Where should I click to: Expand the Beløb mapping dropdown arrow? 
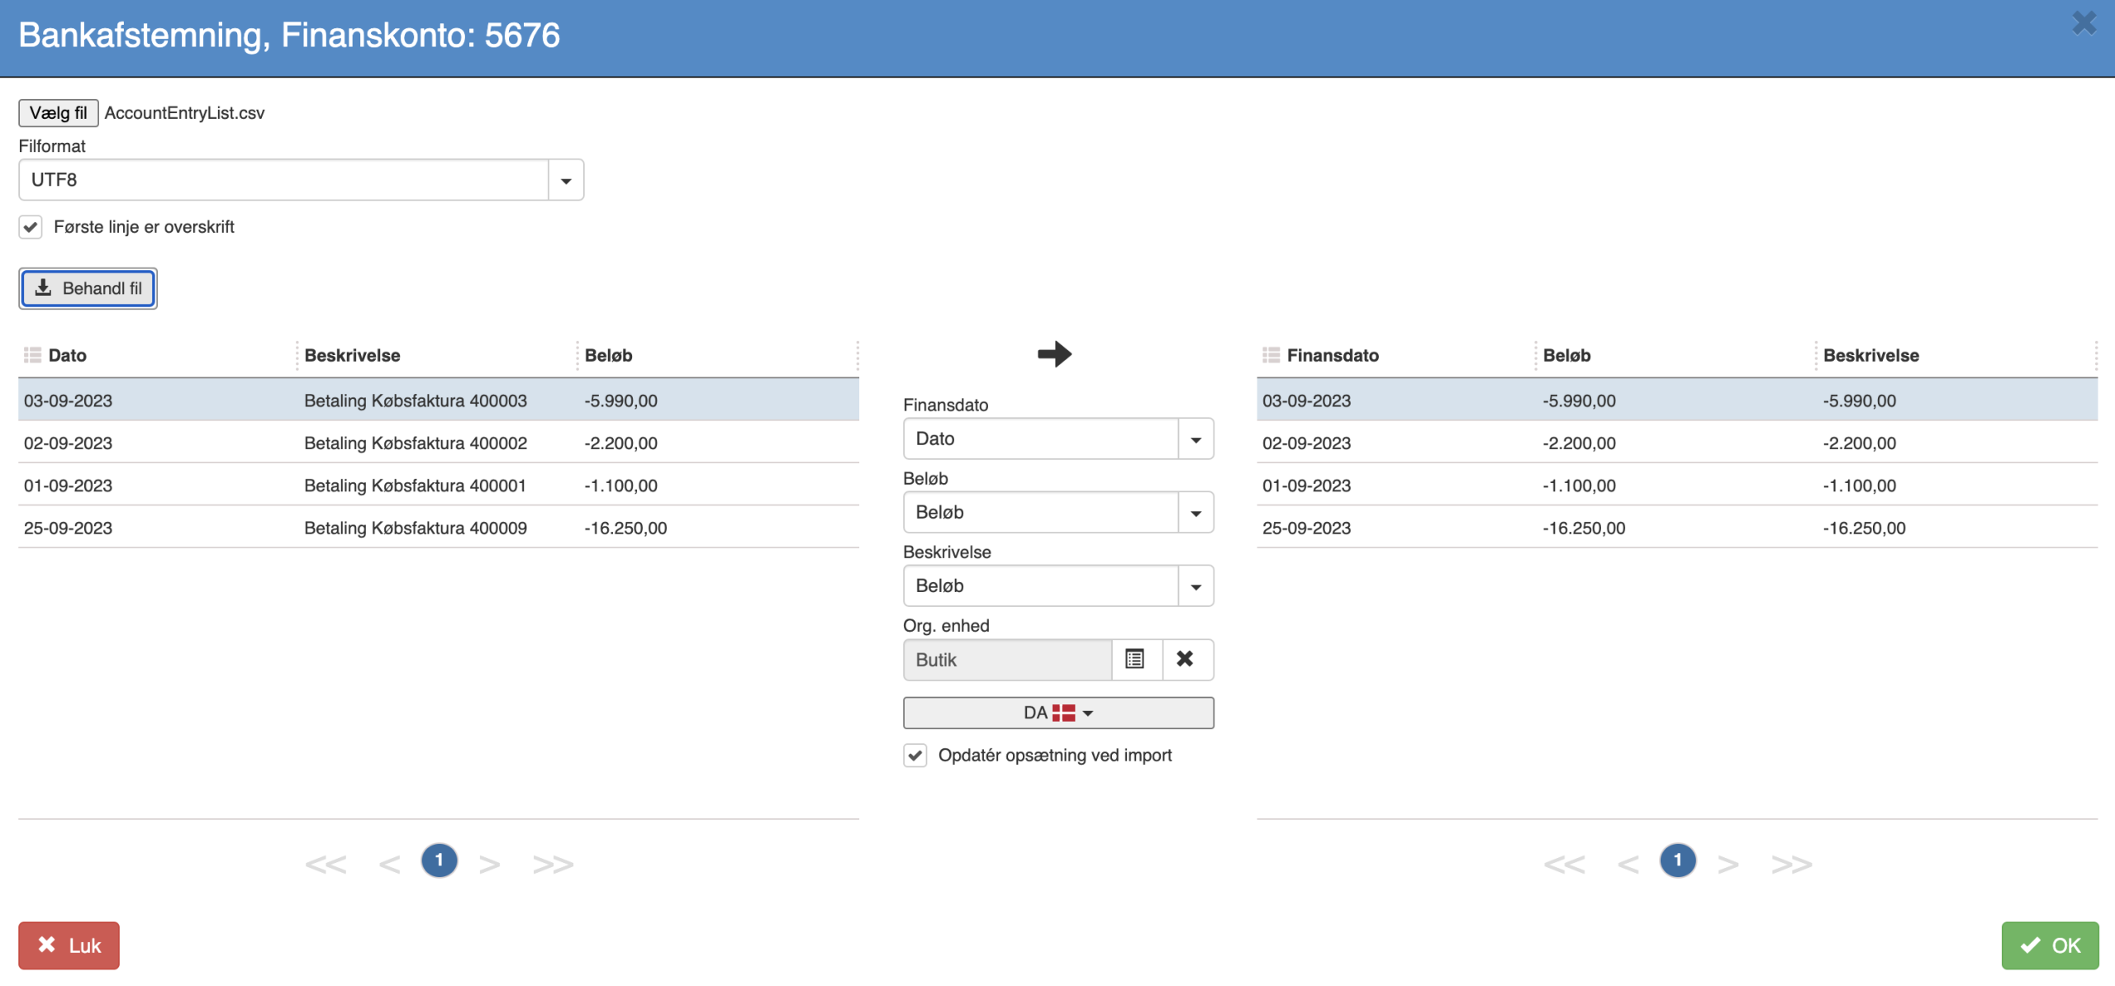click(x=1195, y=513)
